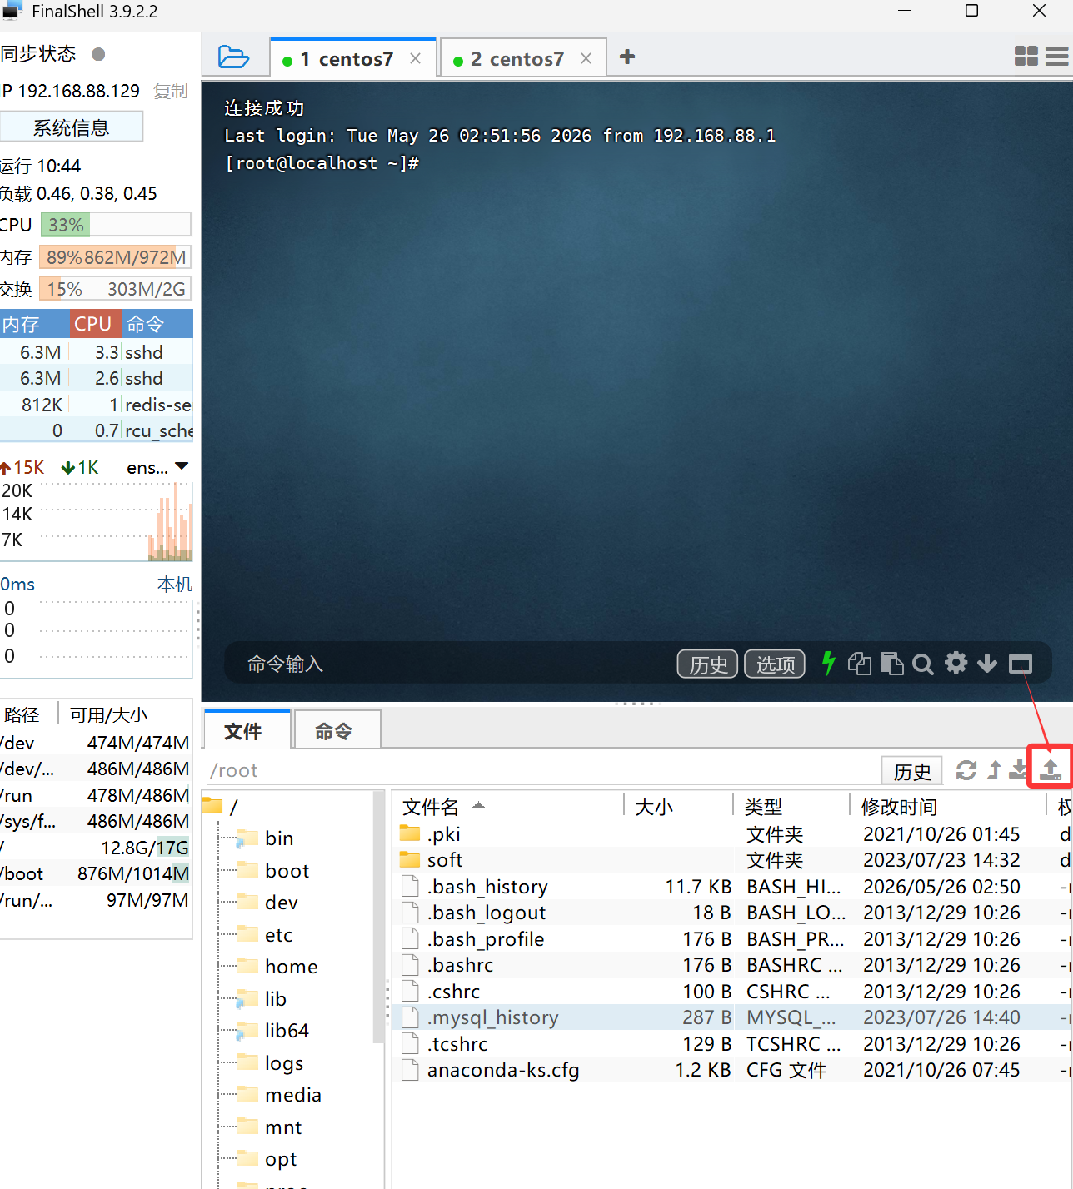Image resolution: width=1073 pixels, height=1189 pixels.
Task: Click the 本机 link
Action: click(x=175, y=584)
